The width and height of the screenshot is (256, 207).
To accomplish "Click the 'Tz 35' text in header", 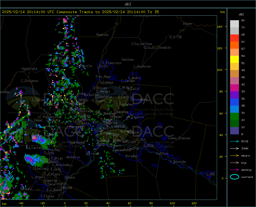I will coord(153,12).
